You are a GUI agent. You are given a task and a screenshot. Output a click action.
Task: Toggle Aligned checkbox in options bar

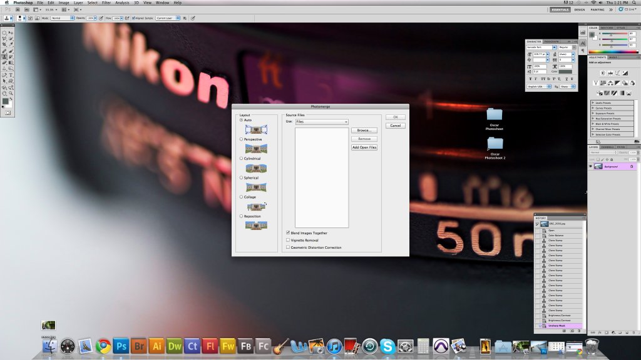point(133,18)
